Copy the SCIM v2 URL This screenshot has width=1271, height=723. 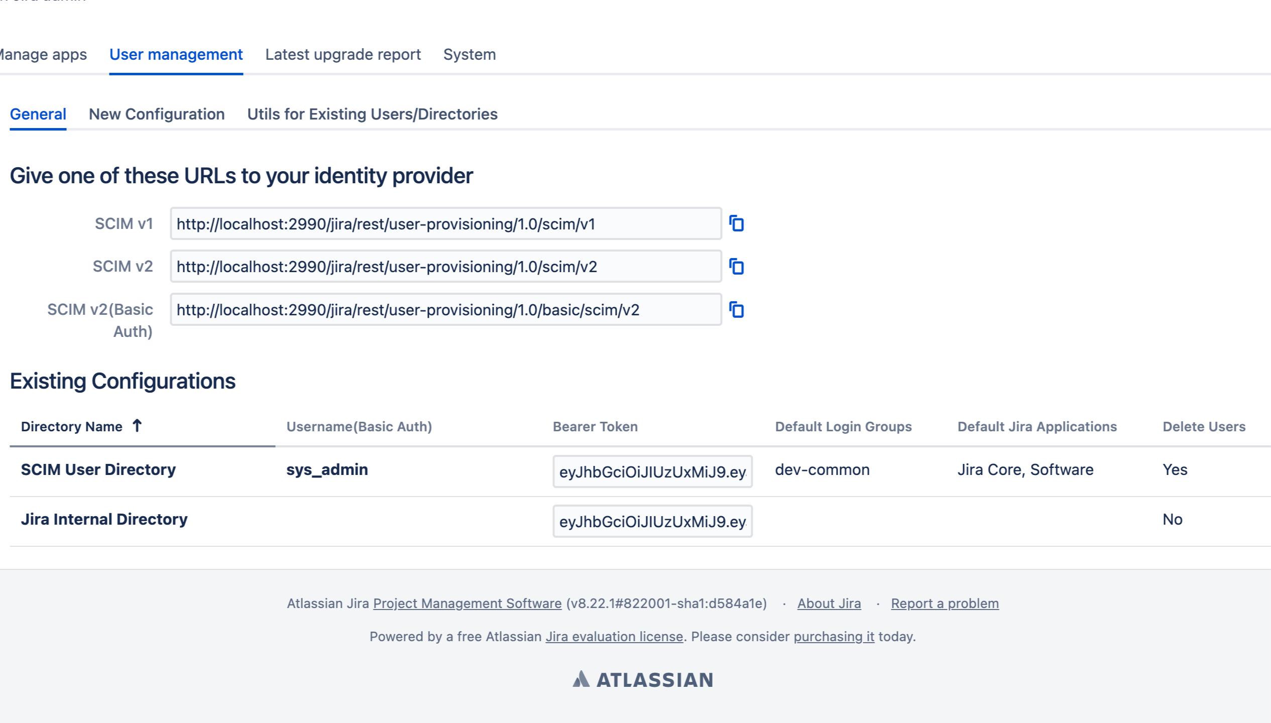736,267
